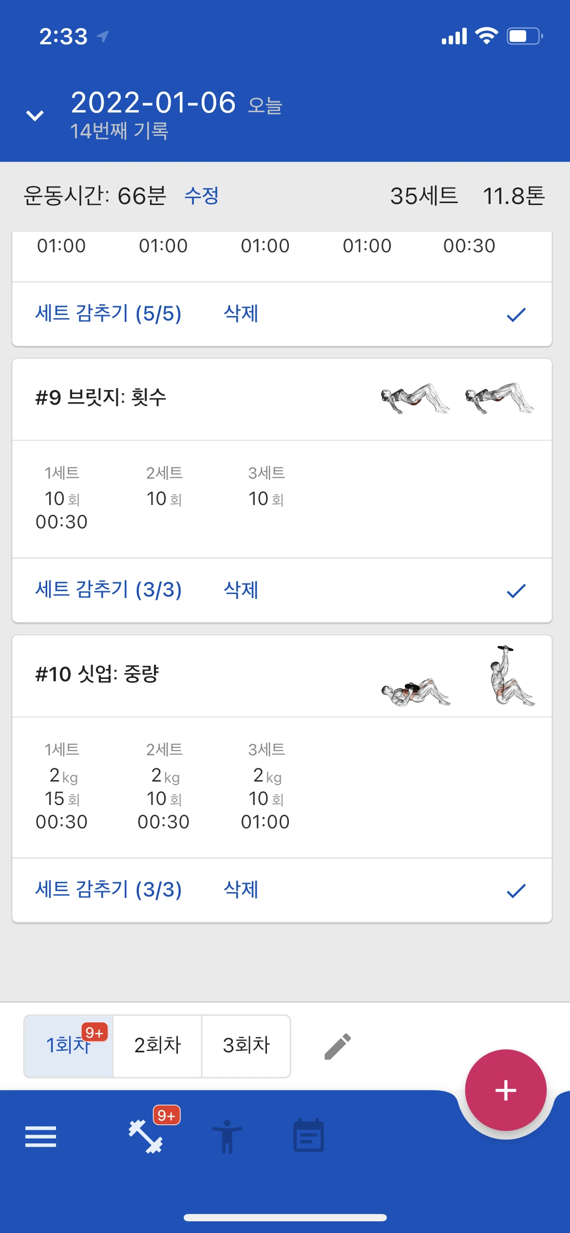Open the body figure tab
Image resolution: width=570 pixels, height=1233 pixels.
(227, 1137)
